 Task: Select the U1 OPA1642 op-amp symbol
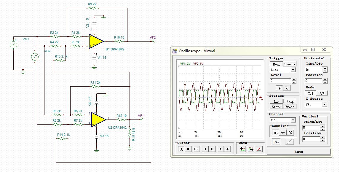[96, 41]
